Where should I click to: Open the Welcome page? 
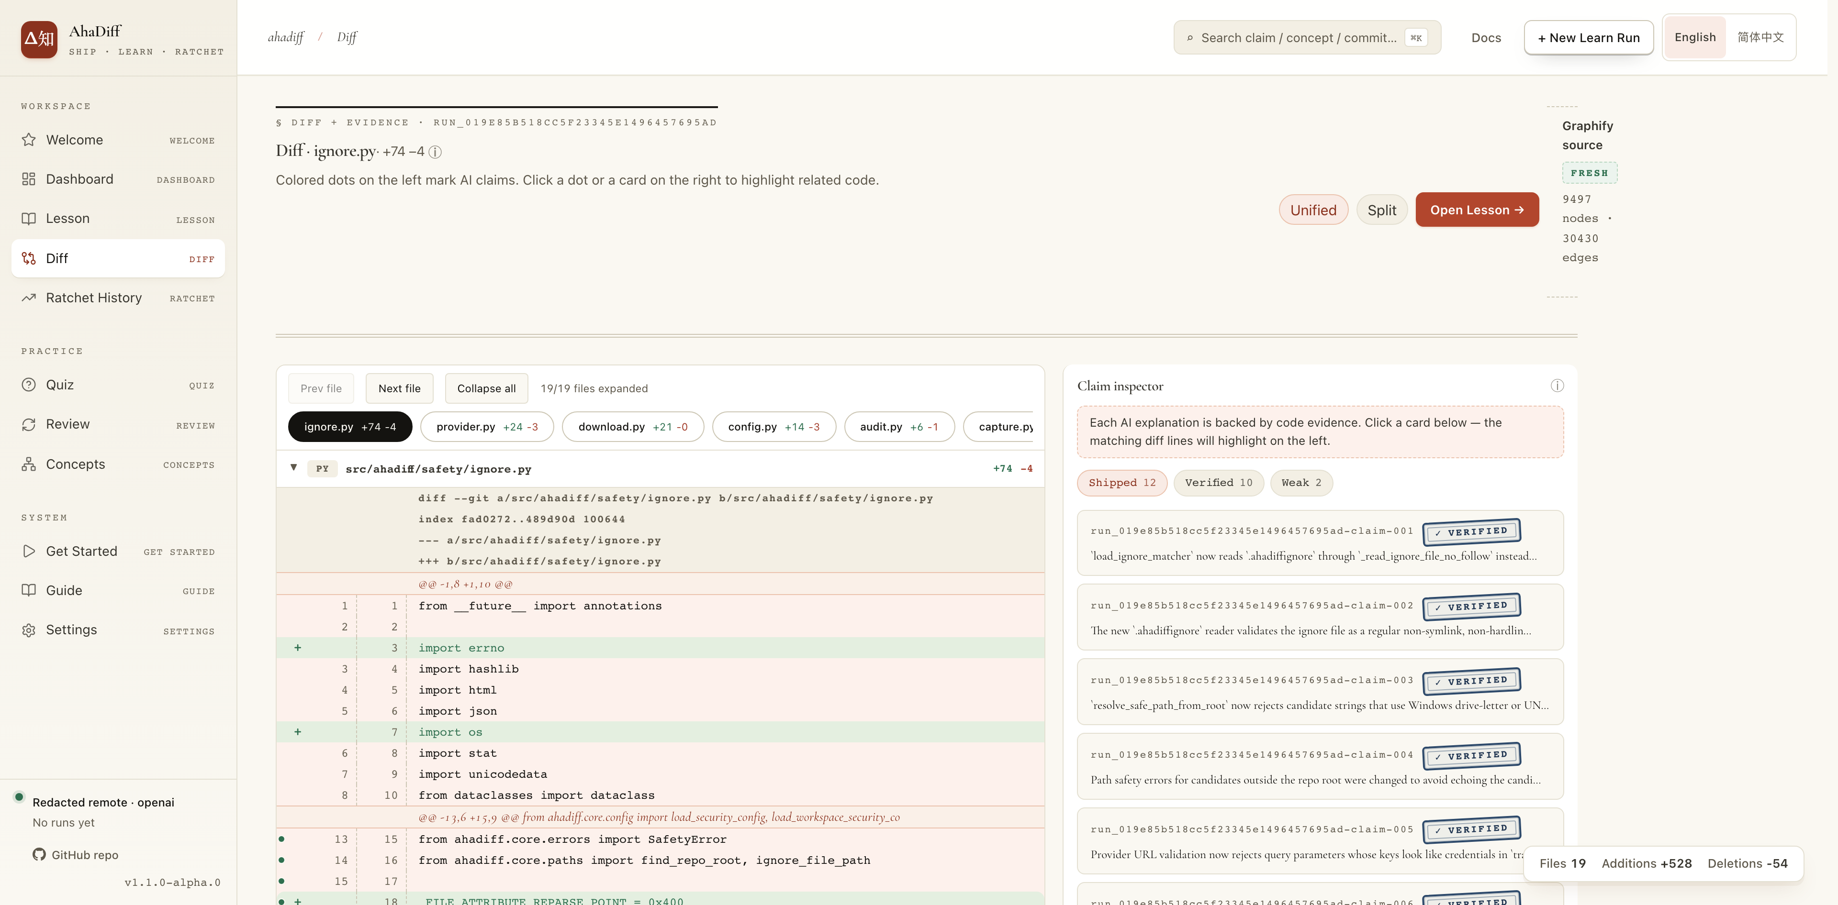click(118, 140)
